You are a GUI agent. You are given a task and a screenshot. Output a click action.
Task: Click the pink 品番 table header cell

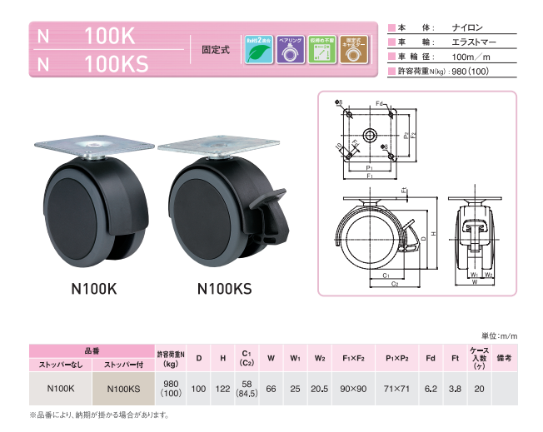click(x=92, y=351)
